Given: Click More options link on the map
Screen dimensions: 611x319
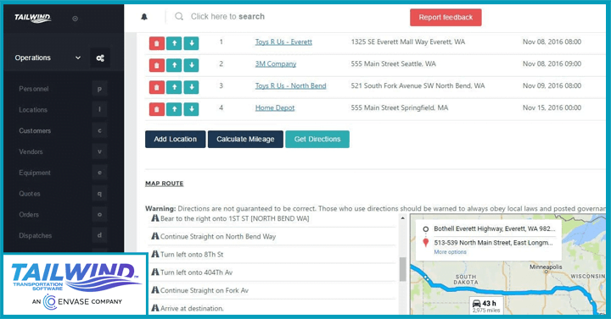Looking at the screenshot, I should click(x=450, y=252).
